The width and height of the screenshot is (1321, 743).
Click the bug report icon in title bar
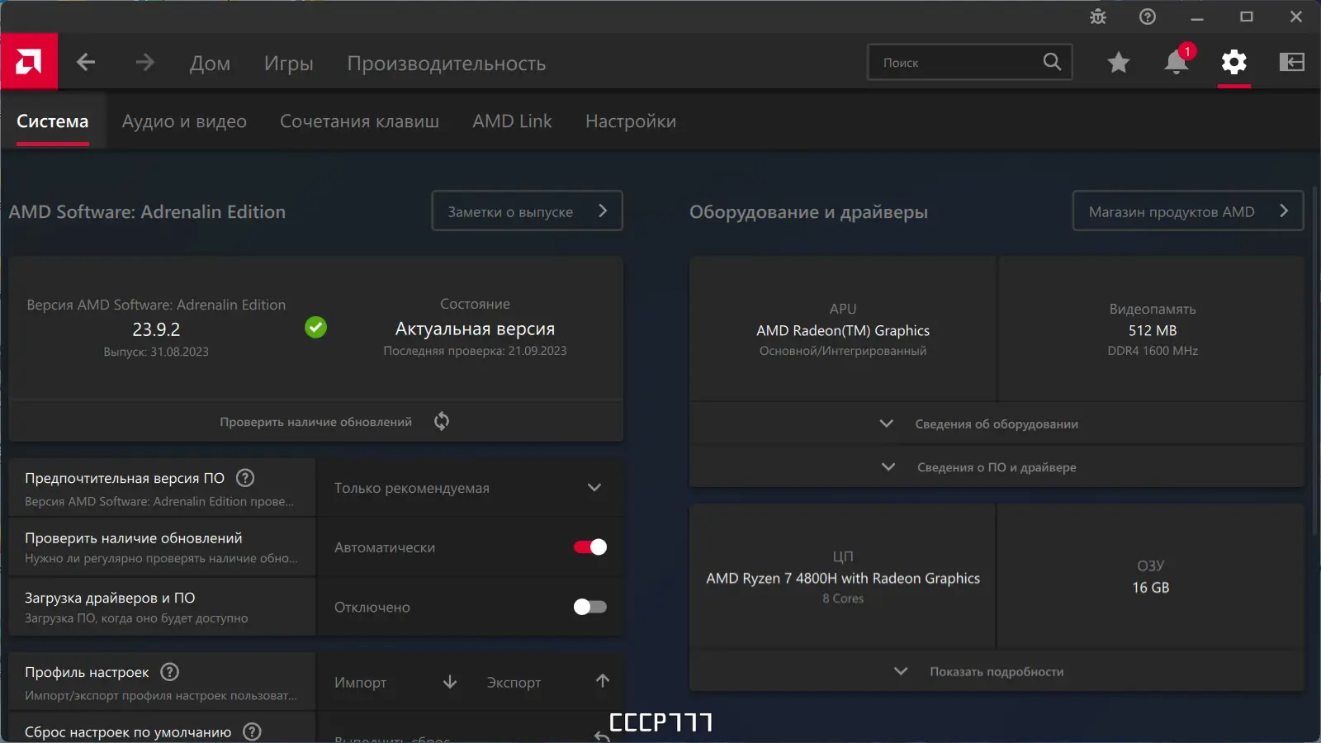[1096, 17]
